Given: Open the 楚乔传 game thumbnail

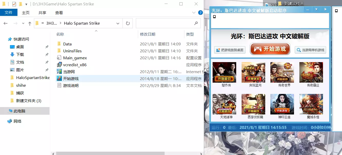Looking at the screenshot, I should tap(224, 72).
